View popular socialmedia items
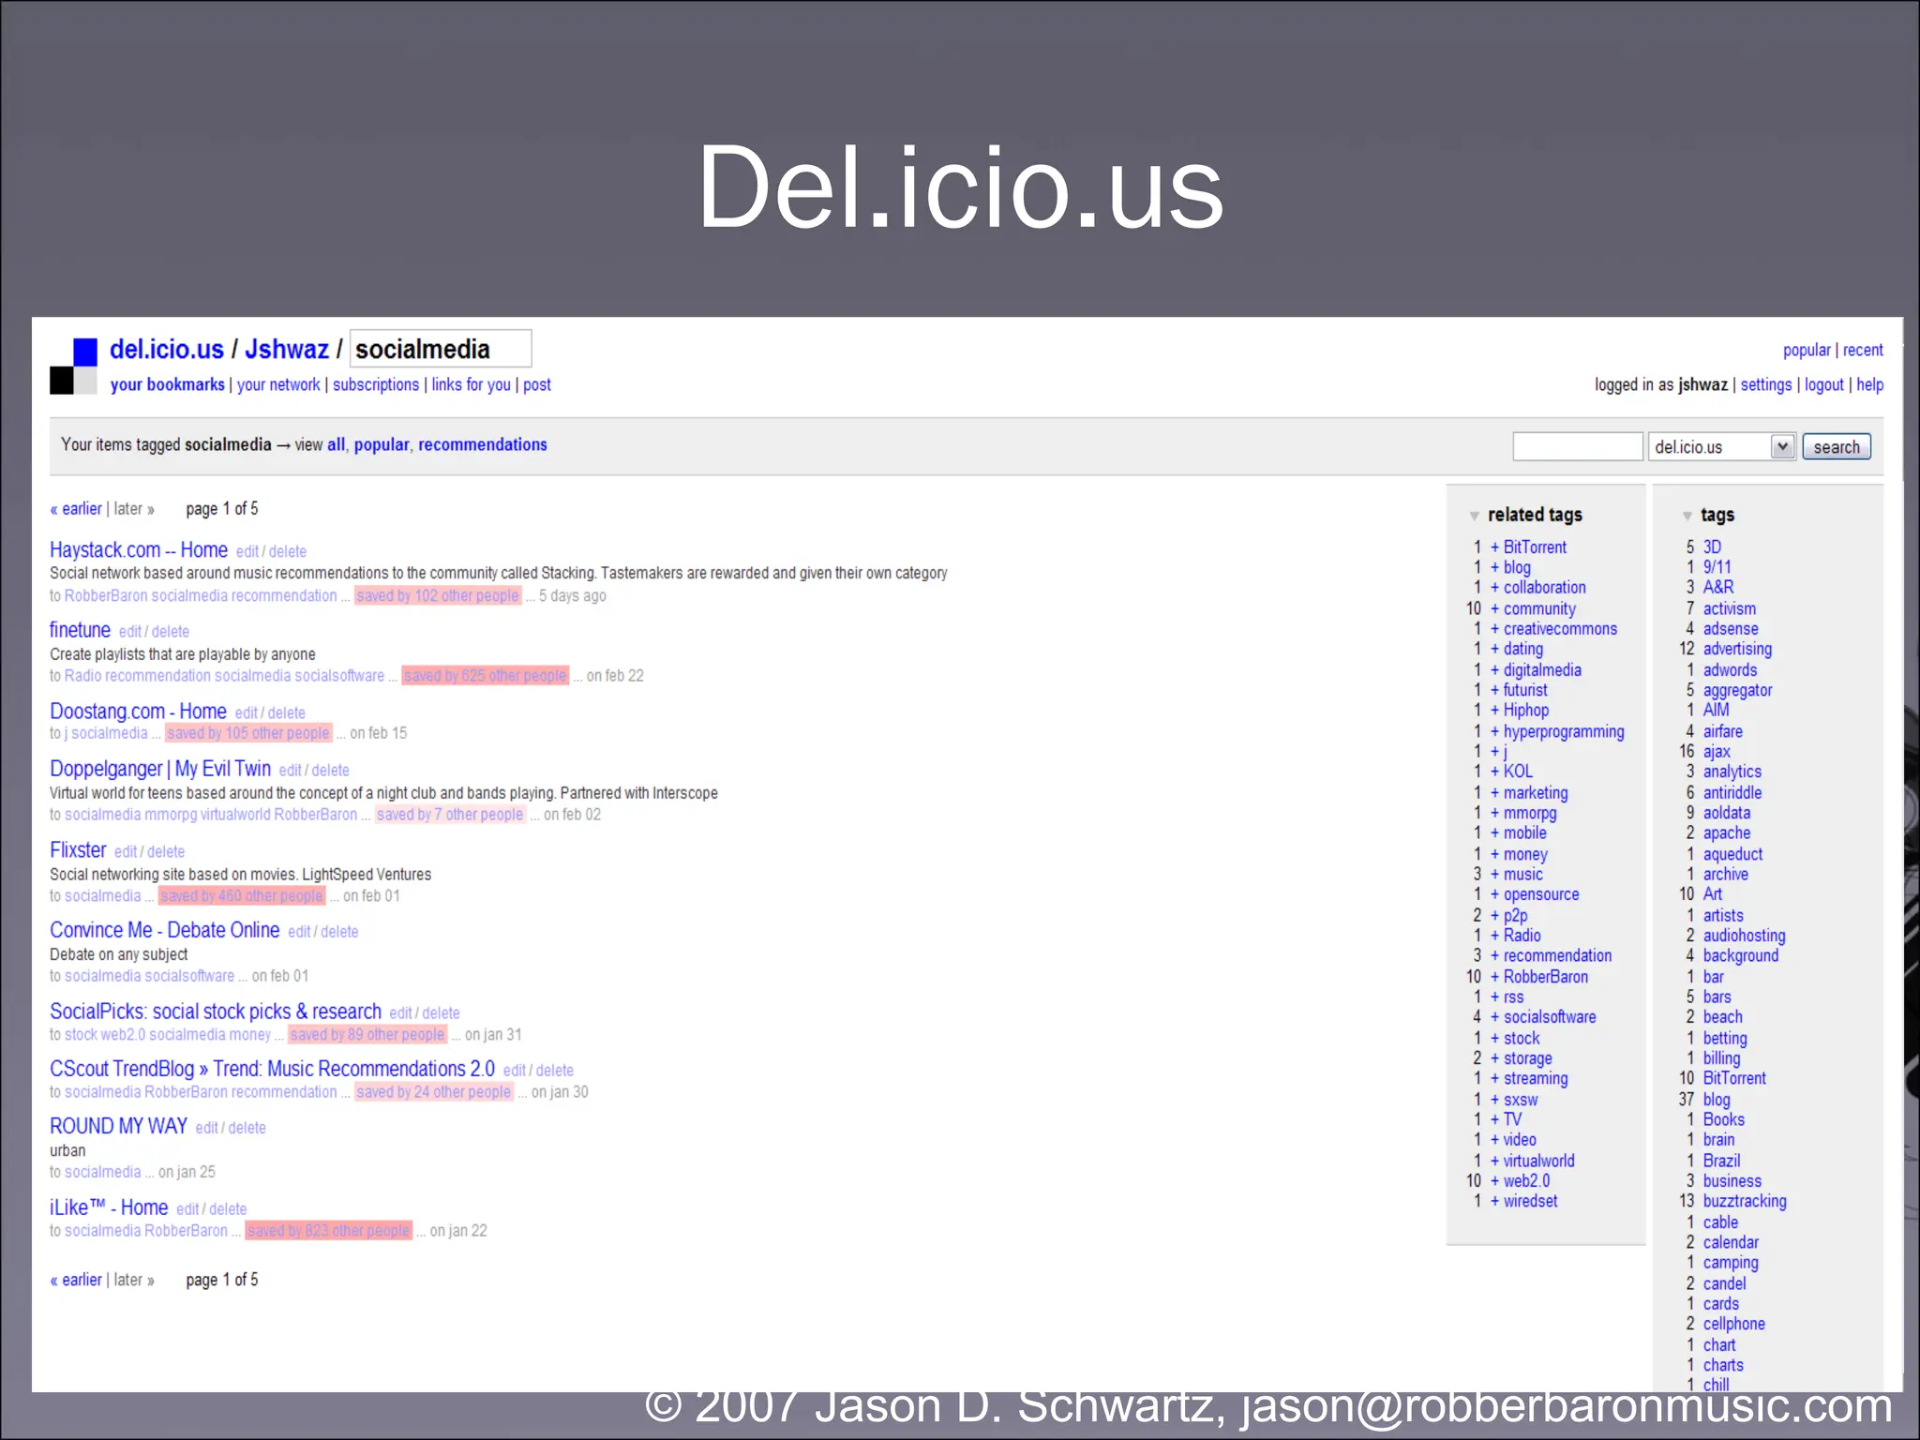Viewport: 1920px width, 1440px height. click(382, 444)
